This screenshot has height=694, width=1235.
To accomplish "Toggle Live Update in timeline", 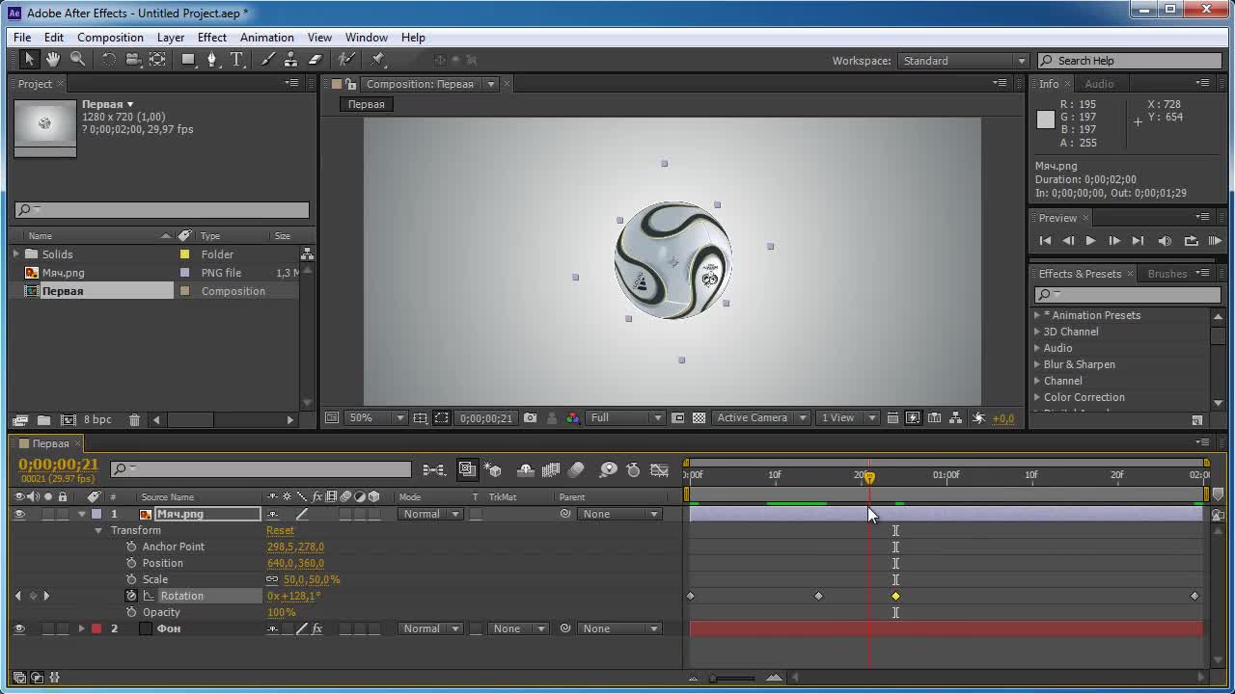I will (468, 469).
